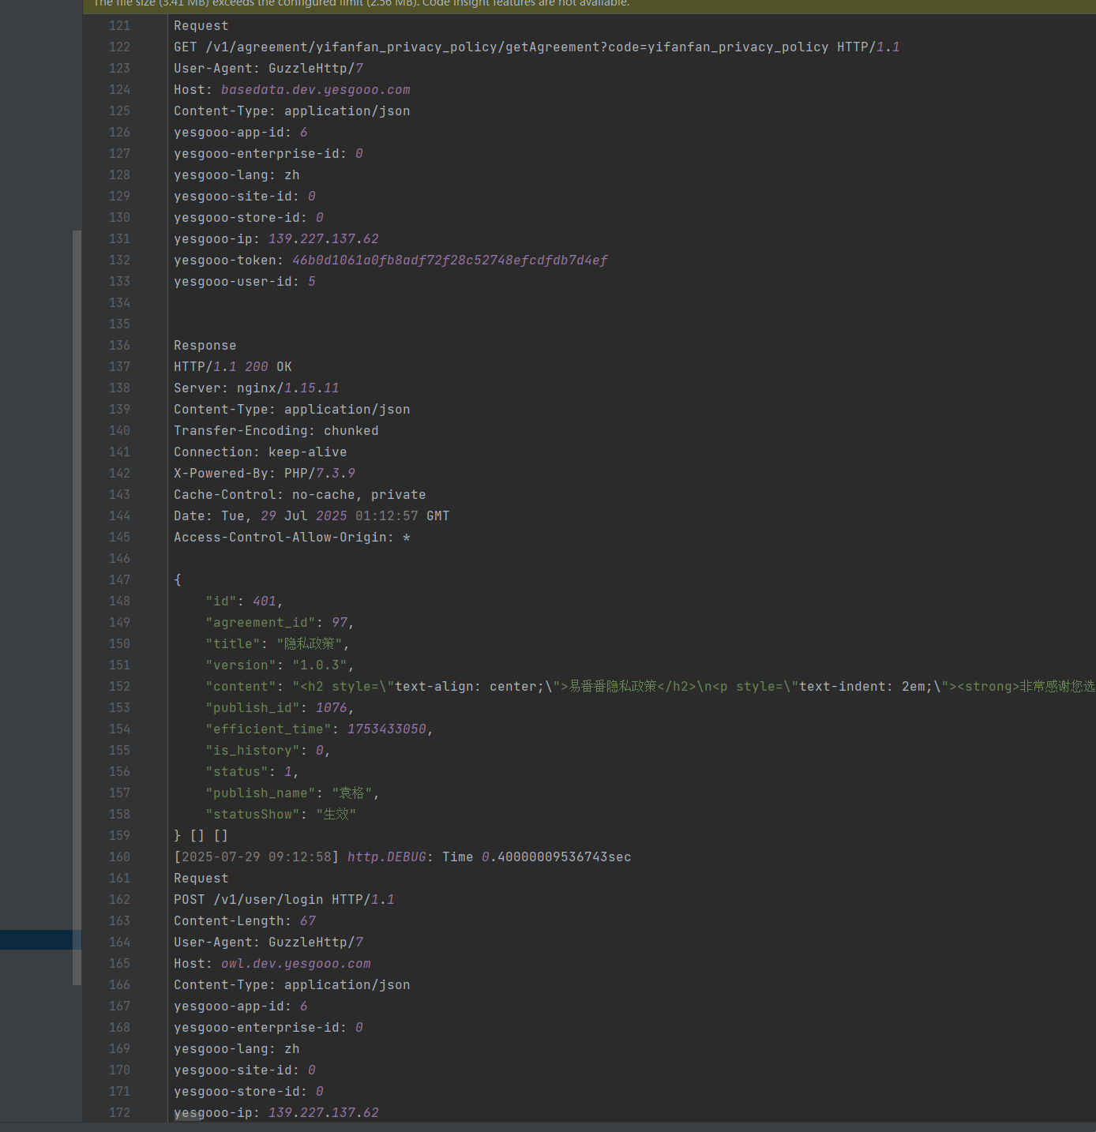
Task: Click the '"title"' JSON entry on line 150
Action: (x=277, y=644)
